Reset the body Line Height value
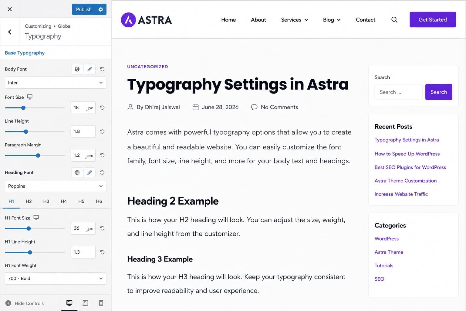 [x=102, y=132]
